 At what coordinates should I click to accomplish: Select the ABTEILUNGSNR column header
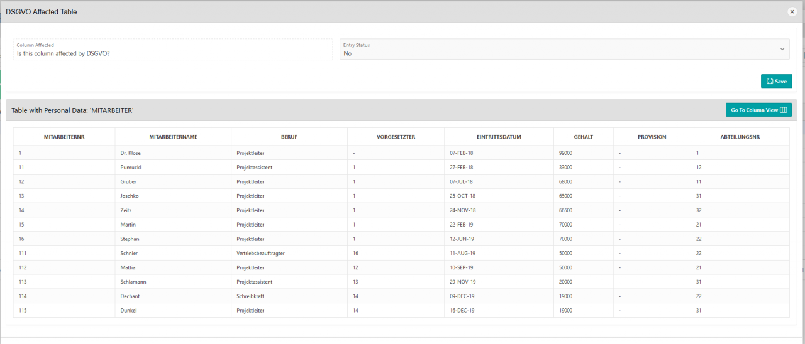(x=740, y=137)
